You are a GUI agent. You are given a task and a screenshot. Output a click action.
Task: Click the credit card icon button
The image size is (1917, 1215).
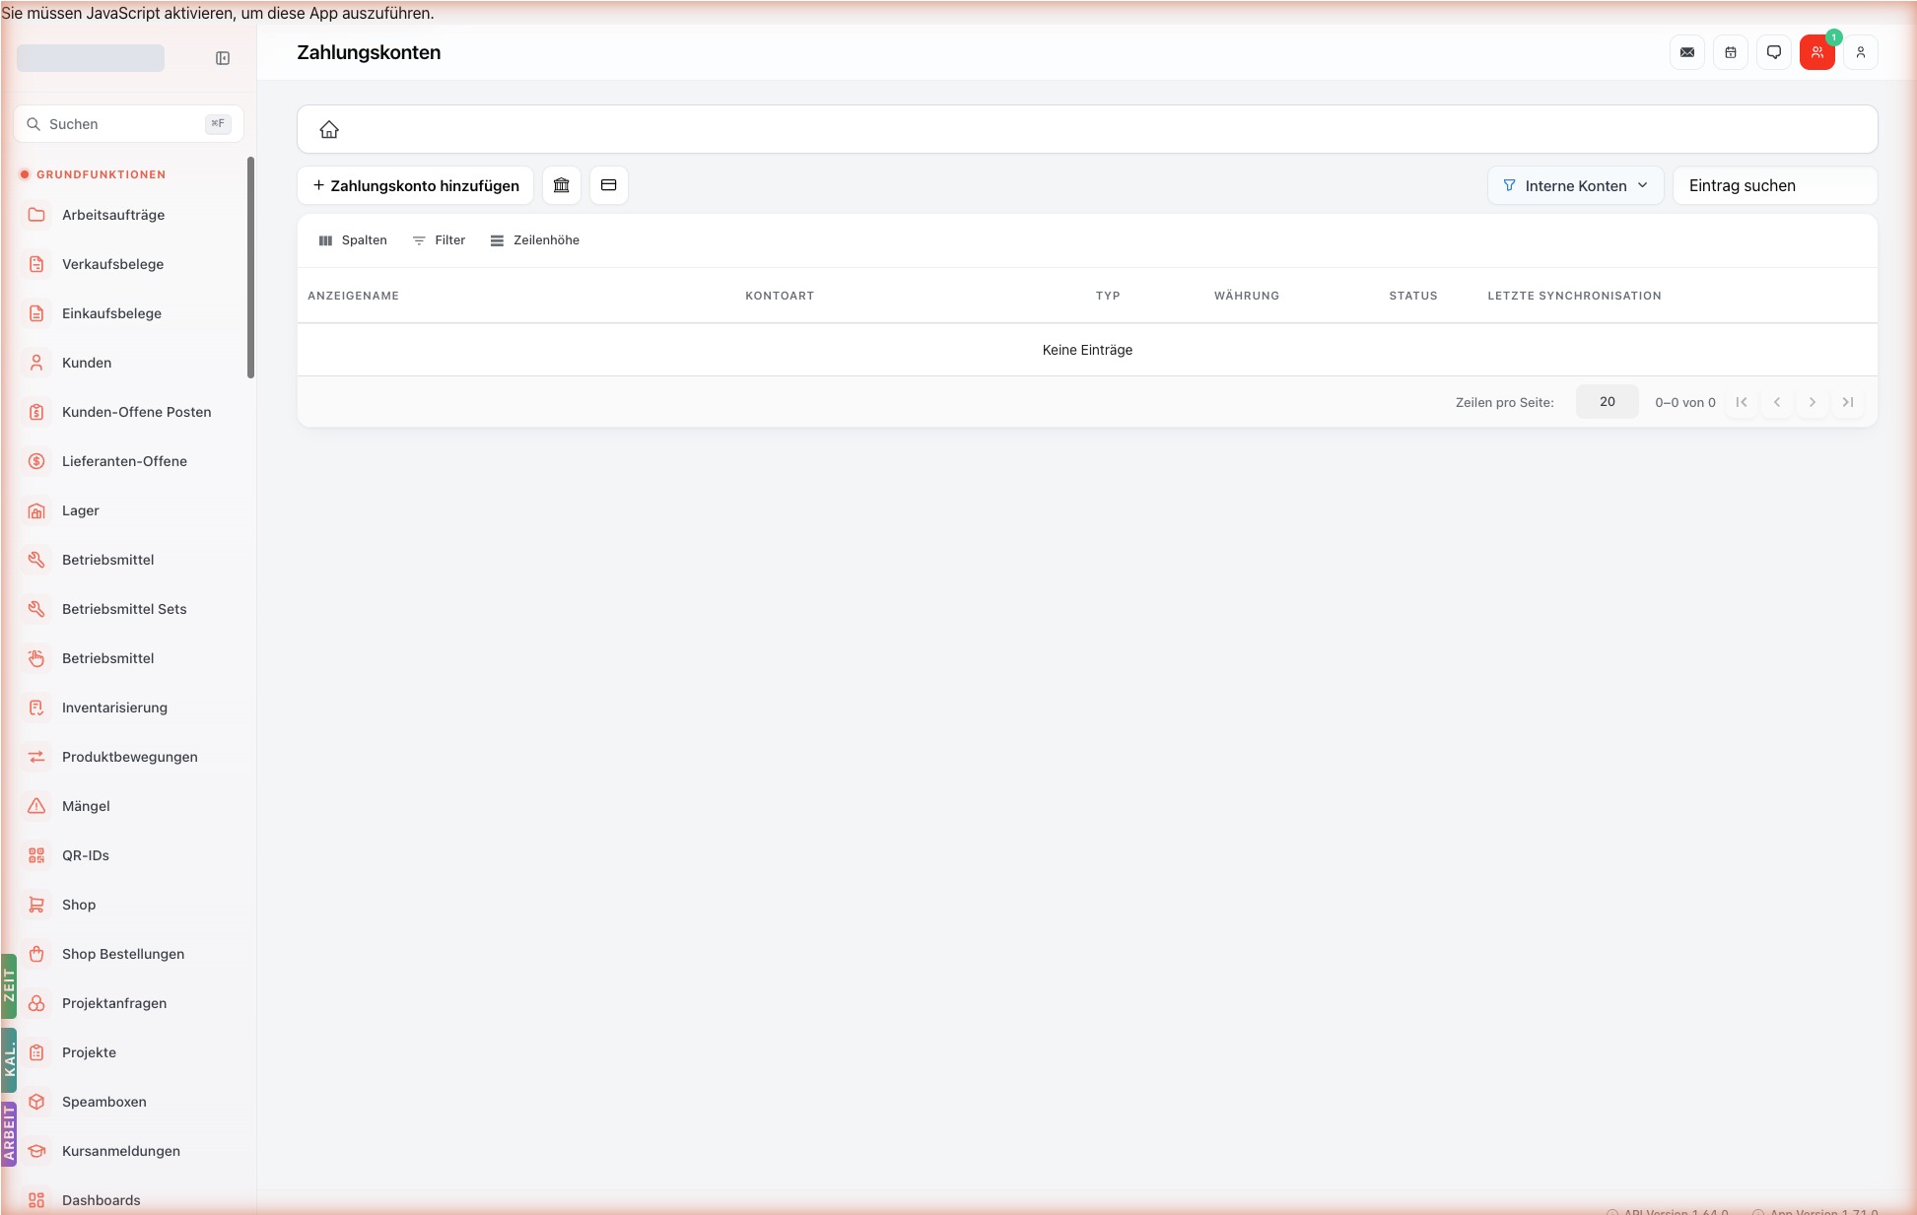[609, 185]
